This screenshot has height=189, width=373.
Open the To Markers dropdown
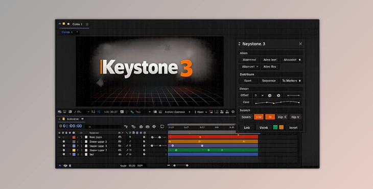tap(291, 81)
